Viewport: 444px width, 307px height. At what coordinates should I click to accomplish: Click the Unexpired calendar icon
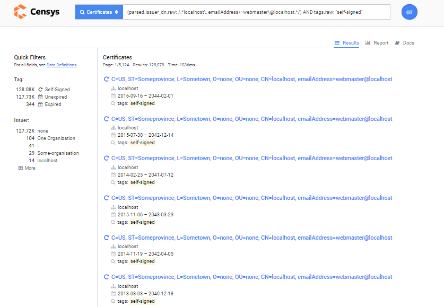(x=40, y=97)
